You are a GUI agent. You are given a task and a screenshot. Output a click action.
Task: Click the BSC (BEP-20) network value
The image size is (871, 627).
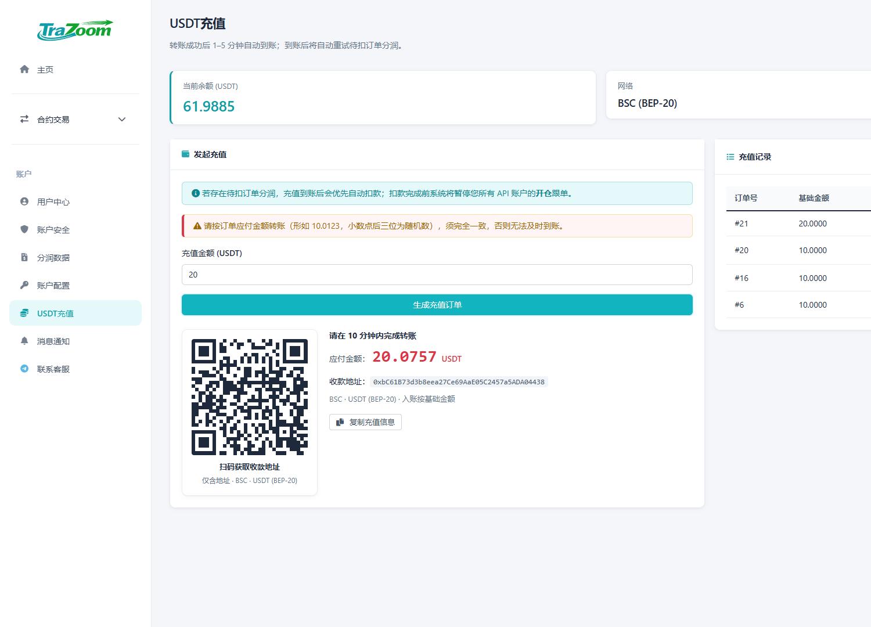[x=647, y=103]
